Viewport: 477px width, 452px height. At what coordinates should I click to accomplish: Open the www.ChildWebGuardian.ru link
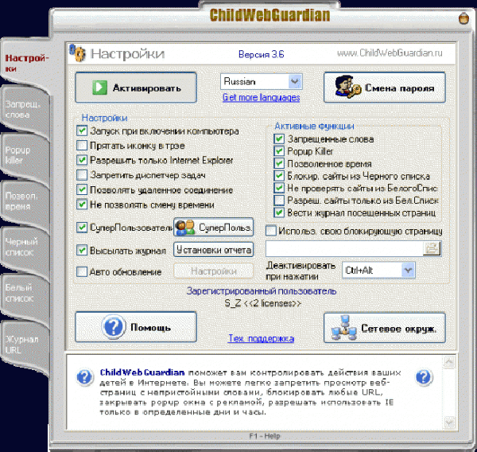pos(390,53)
